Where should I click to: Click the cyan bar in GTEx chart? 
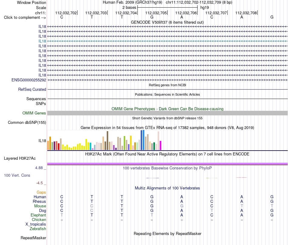[x=91, y=146]
